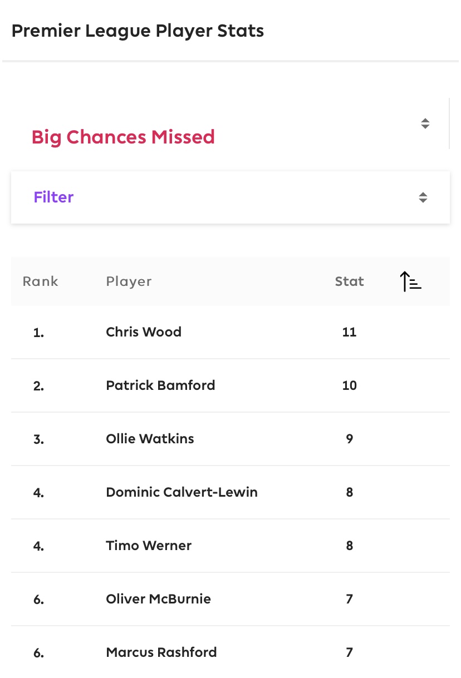Select the Big Chances Missed heading
This screenshot has height=678, width=461.
(123, 137)
